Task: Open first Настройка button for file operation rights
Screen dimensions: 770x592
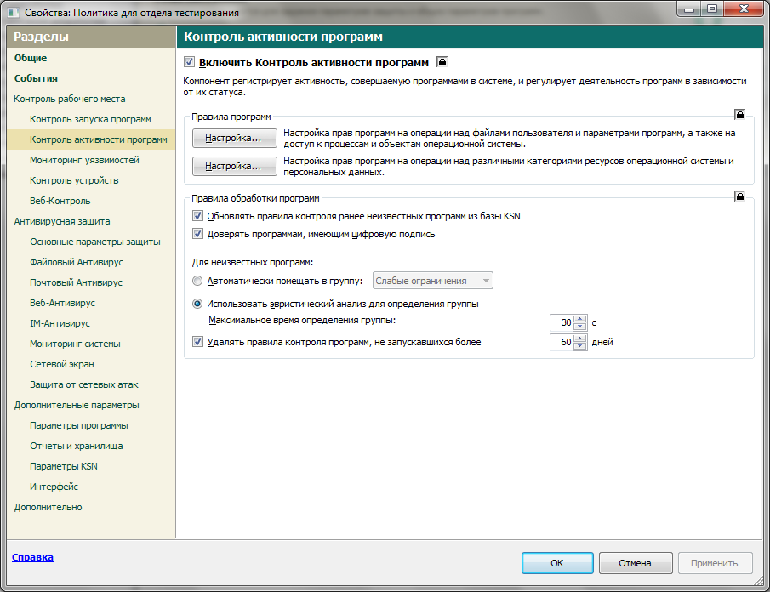Action: (234, 139)
